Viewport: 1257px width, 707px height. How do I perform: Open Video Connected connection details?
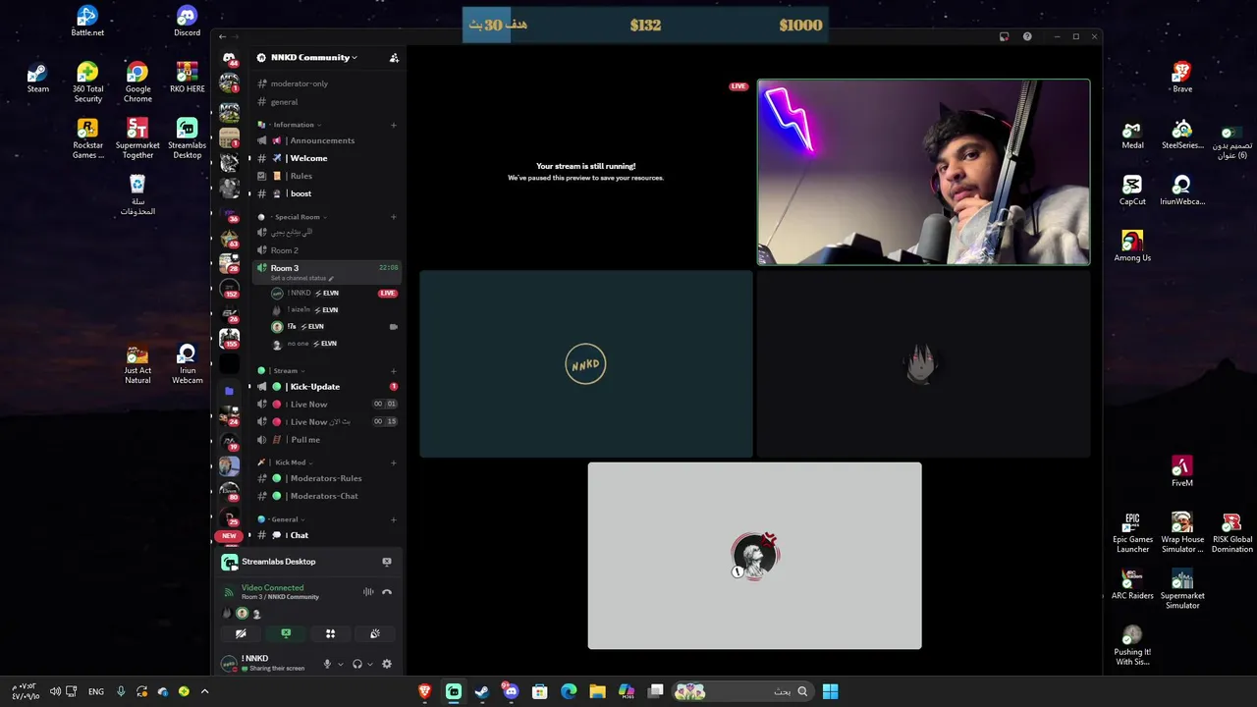[x=272, y=588]
